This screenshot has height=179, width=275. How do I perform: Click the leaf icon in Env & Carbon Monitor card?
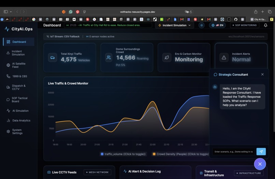pos(167,57)
